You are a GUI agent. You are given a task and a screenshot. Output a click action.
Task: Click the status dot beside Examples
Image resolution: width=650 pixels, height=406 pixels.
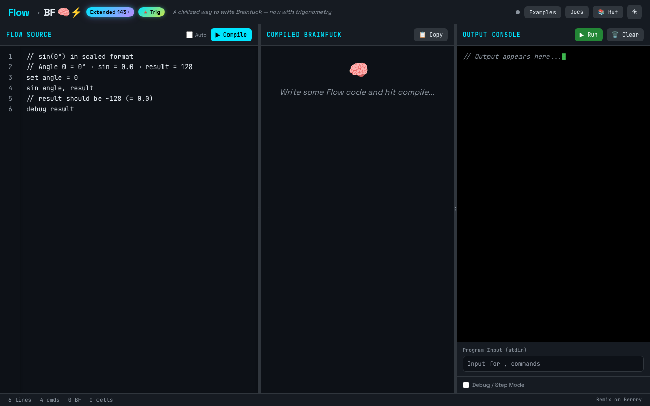pyautogui.click(x=518, y=12)
